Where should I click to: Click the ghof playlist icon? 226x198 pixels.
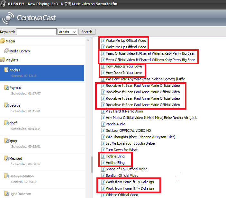tap(6, 123)
